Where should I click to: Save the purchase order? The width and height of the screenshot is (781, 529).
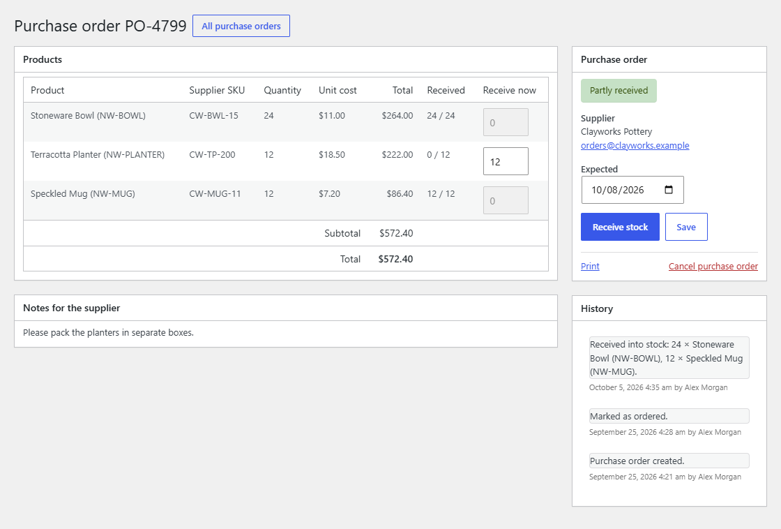686,227
